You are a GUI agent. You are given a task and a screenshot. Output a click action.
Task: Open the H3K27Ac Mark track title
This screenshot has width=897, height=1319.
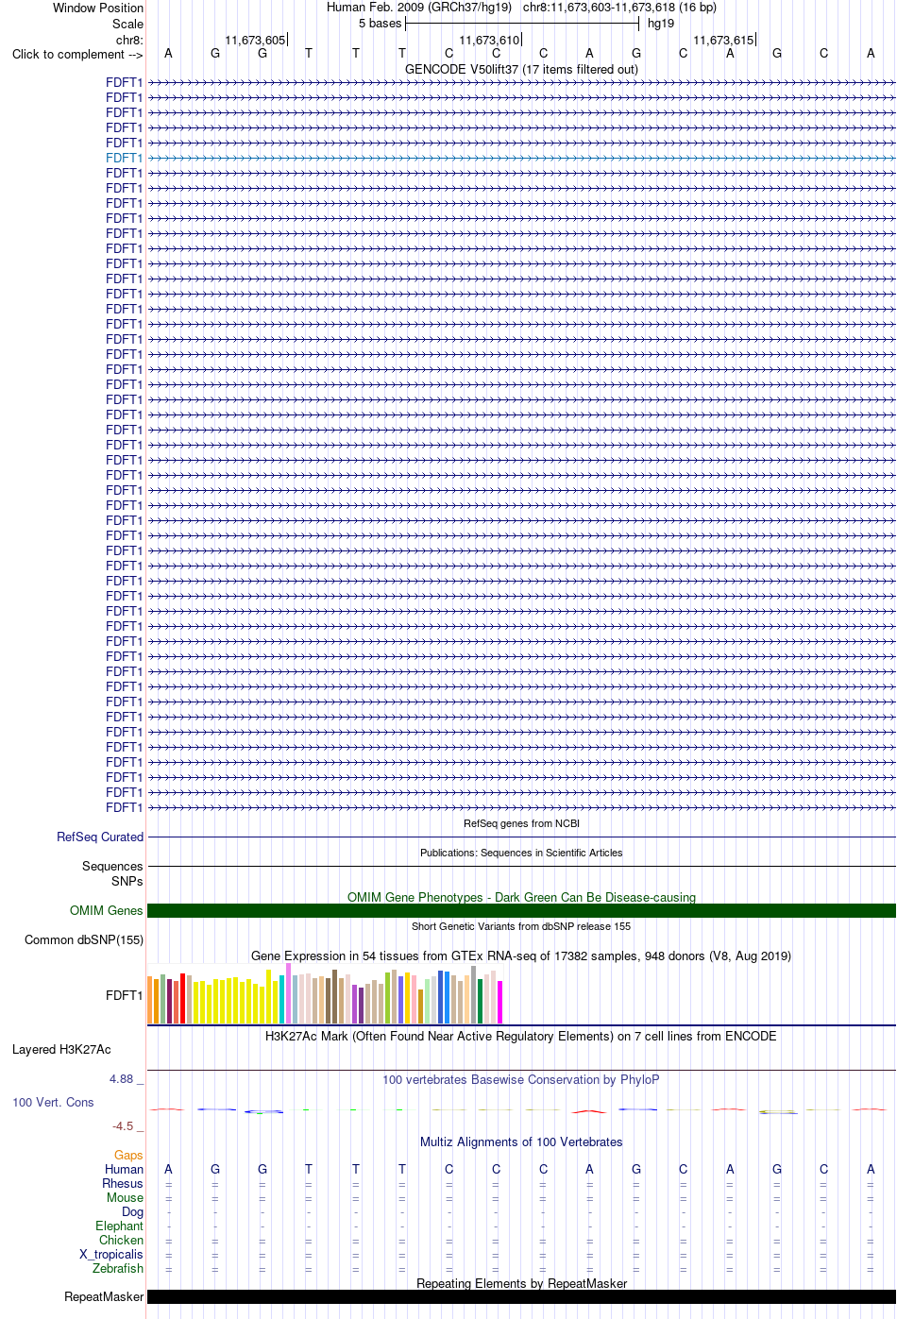tap(521, 1036)
